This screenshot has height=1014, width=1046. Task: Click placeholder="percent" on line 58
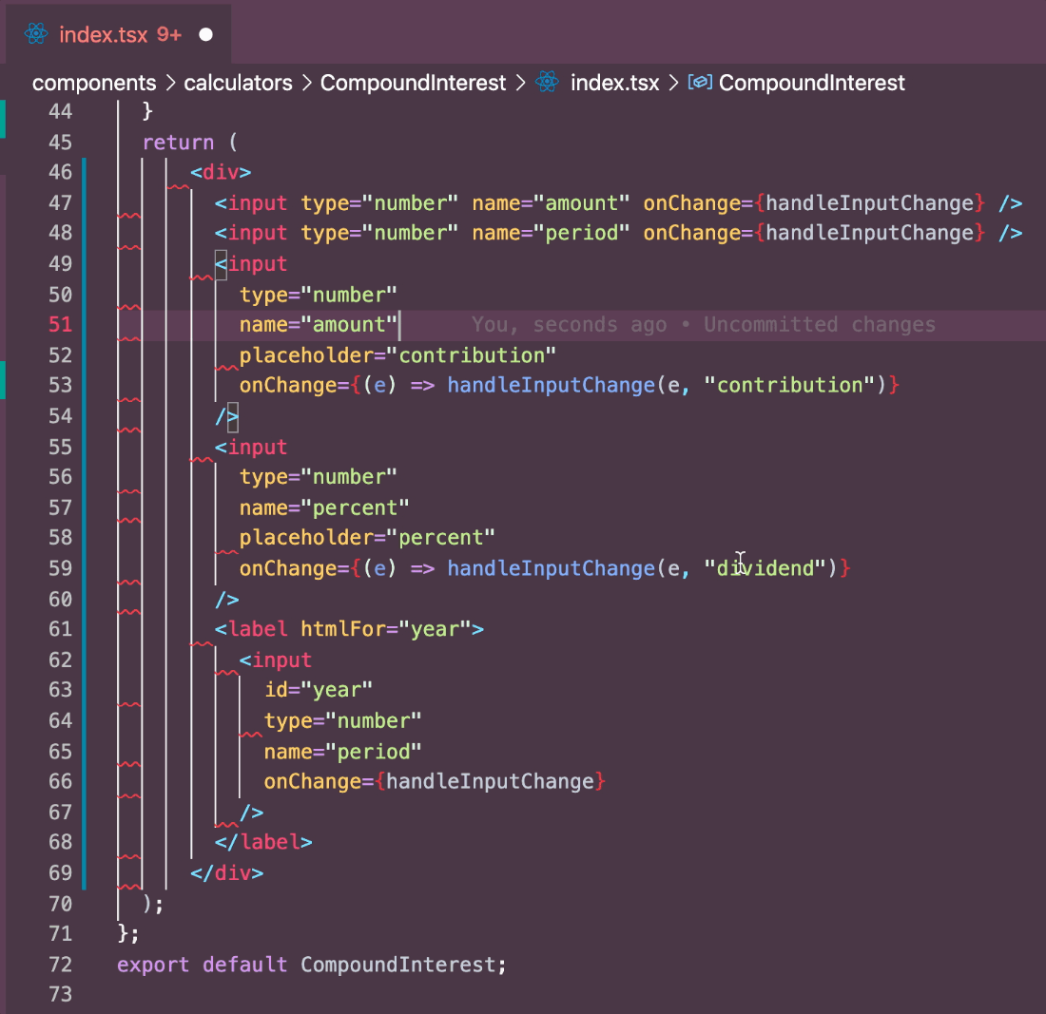367,538
